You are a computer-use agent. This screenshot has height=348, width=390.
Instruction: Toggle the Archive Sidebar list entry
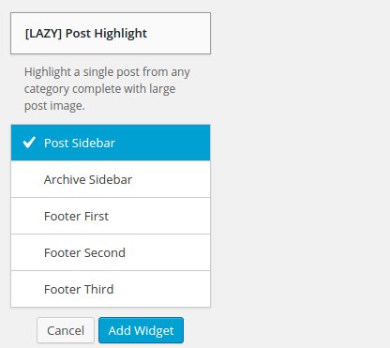pos(111,179)
